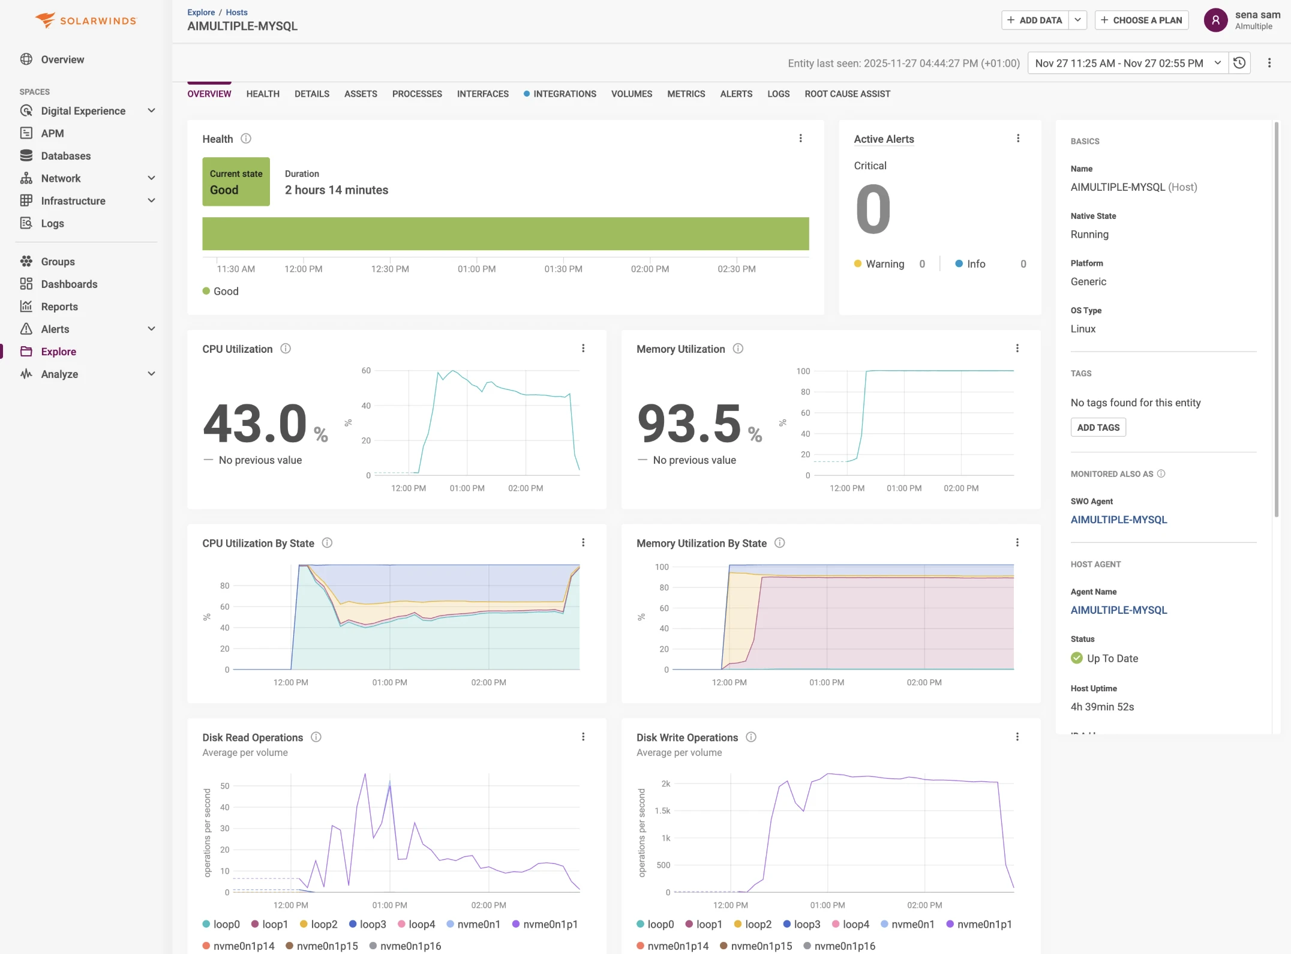Click CPU Utilization info icon
The image size is (1291, 954).
pyautogui.click(x=286, y=349)
